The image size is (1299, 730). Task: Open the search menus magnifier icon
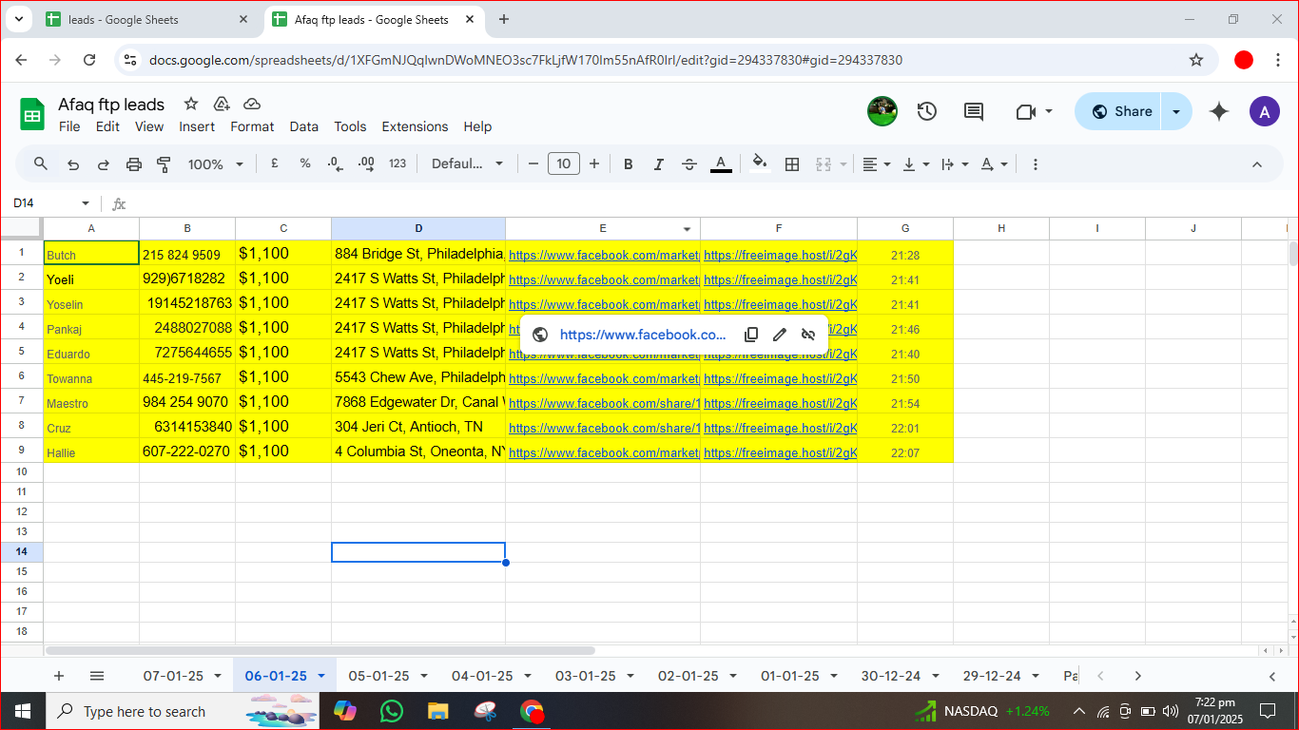pyautogui.click(x=41, y=164)
